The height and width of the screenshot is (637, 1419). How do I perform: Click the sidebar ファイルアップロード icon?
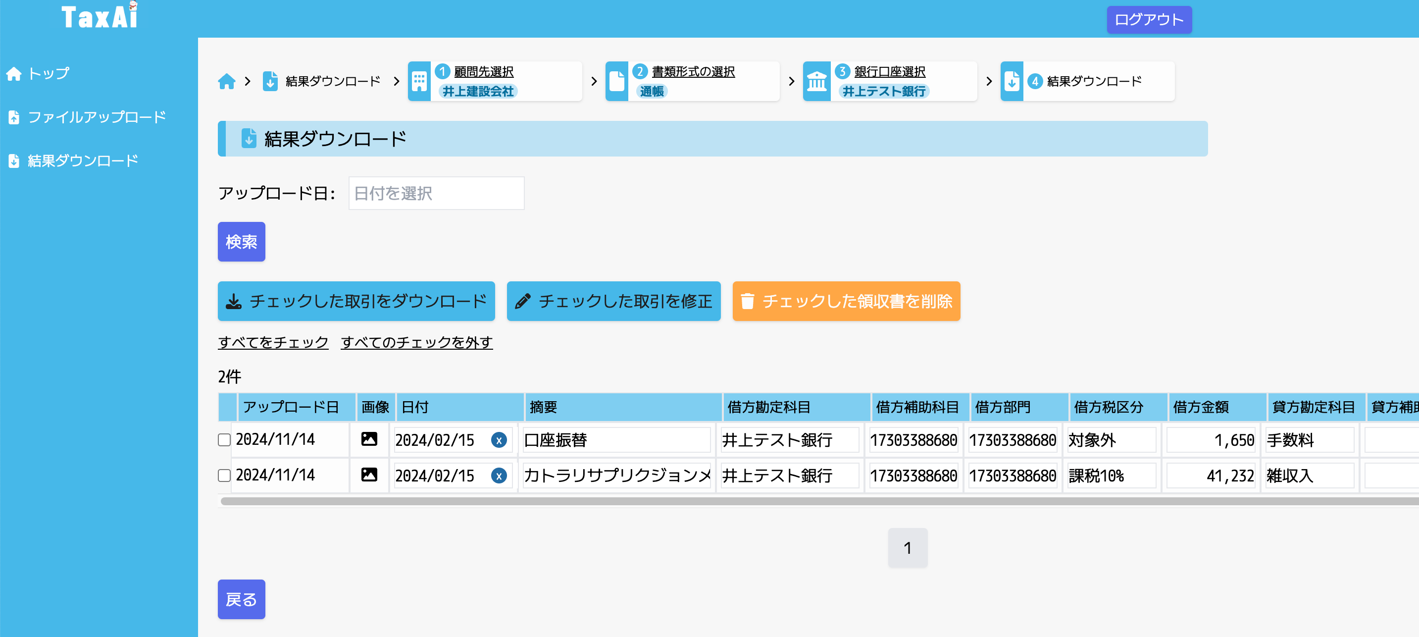[14, 117]
